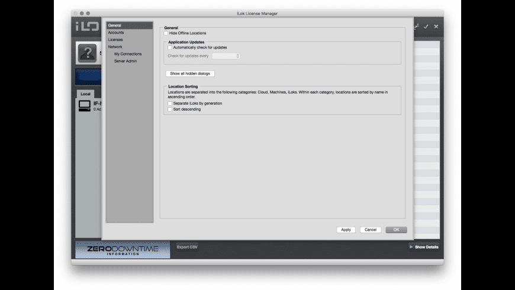Click the Apply button
Viewport: 515px width, 290px height.
click(346, 230)
